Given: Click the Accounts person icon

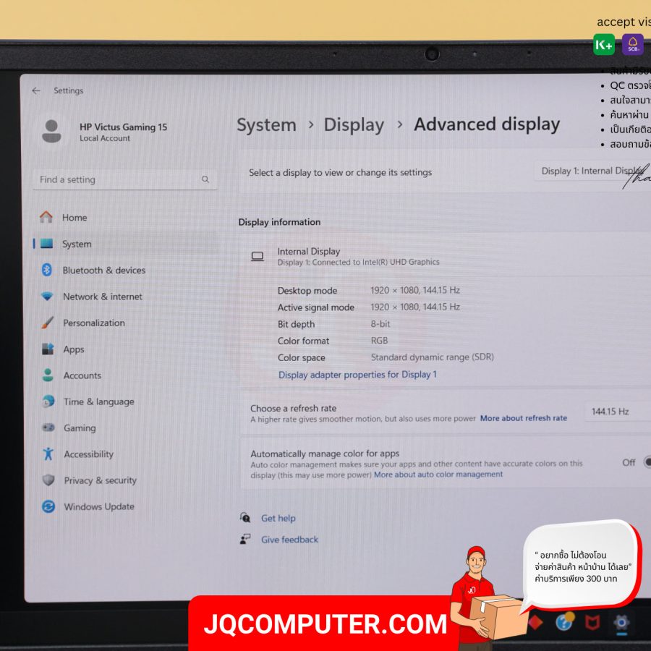Looking at the screenshot, I should pyautogui.click(x=48, y=375).
